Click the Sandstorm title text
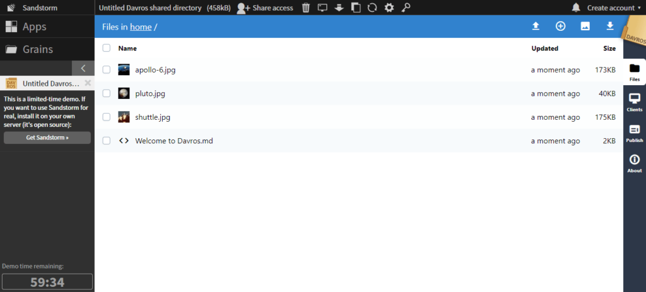 coord(40,8)
